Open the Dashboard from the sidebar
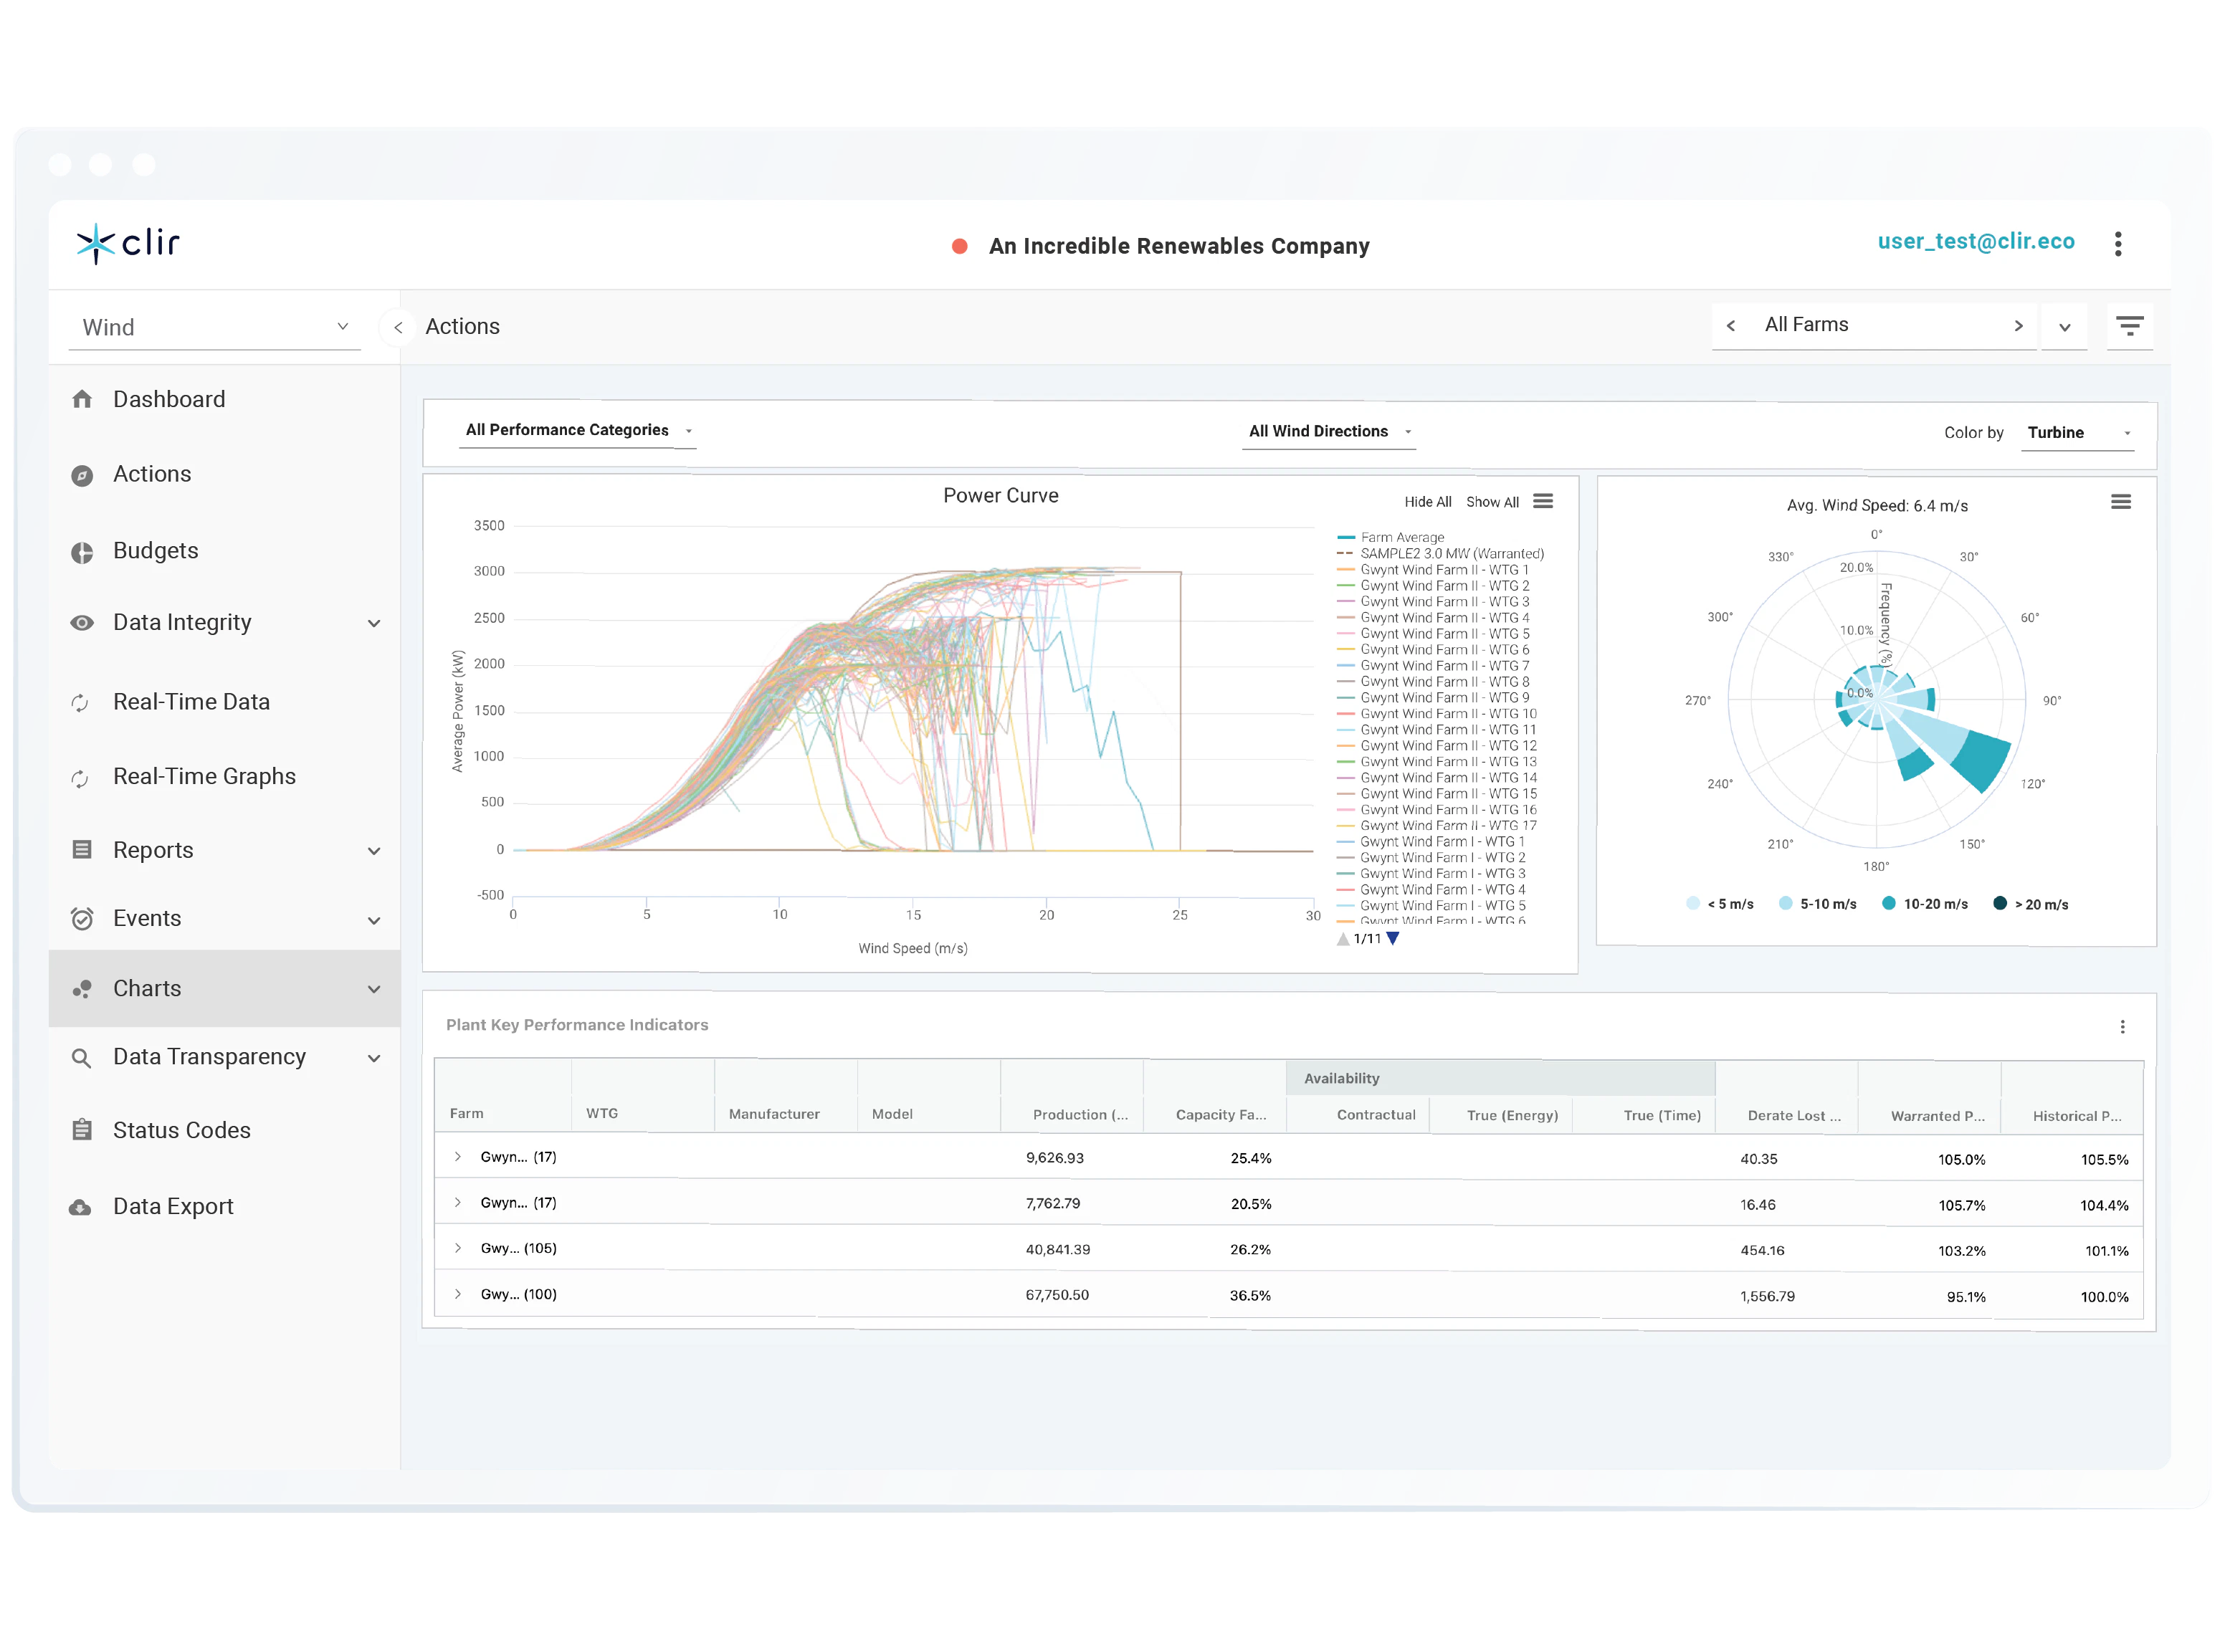2225x1652 pixels. 168,398
